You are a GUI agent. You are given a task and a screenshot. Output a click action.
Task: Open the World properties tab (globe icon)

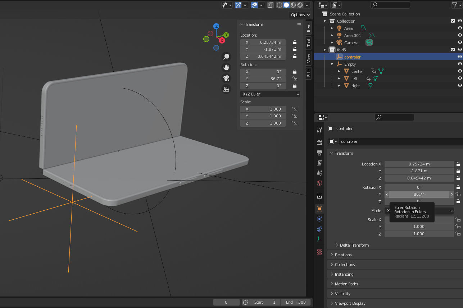(x=319, y=183)
